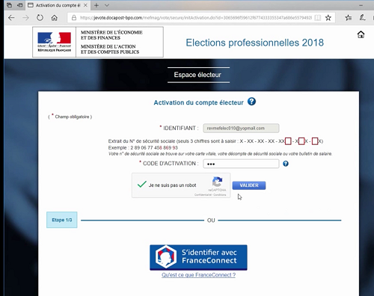Image resolution: width=374 pixels, height=296 pixels.
Task: Open the Qu'est ce que FranceConnect link
Action: 198,275
